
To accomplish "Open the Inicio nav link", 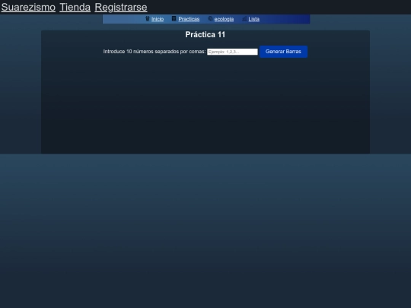I will (x=158, y=19).
